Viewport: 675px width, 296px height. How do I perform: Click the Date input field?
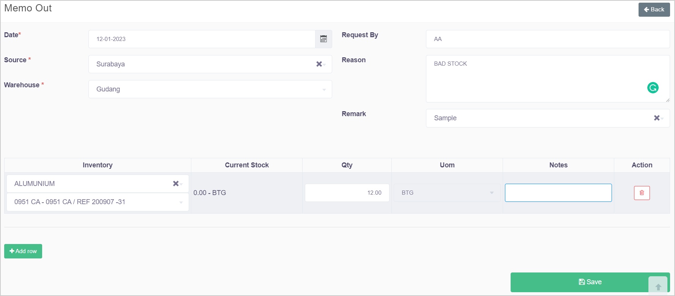click(x=202, y=39)
